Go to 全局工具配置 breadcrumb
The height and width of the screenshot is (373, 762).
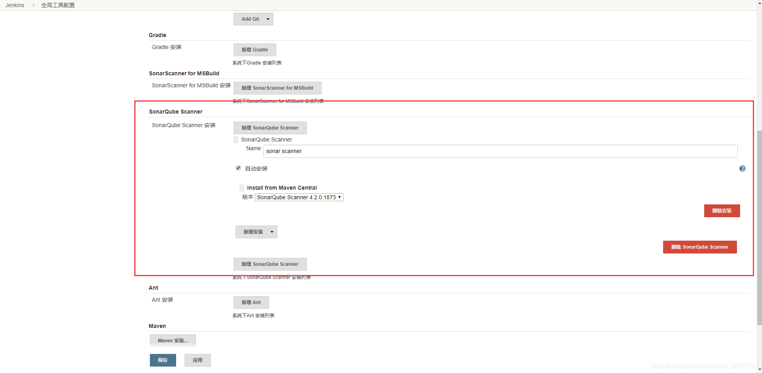tap(58, 5)
